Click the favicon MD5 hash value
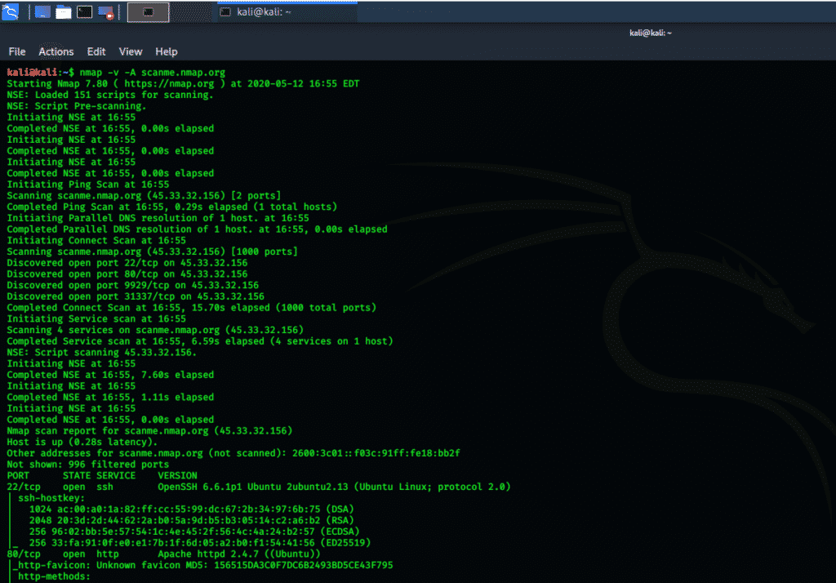The image size is (836, 583). tap(304, 565)
